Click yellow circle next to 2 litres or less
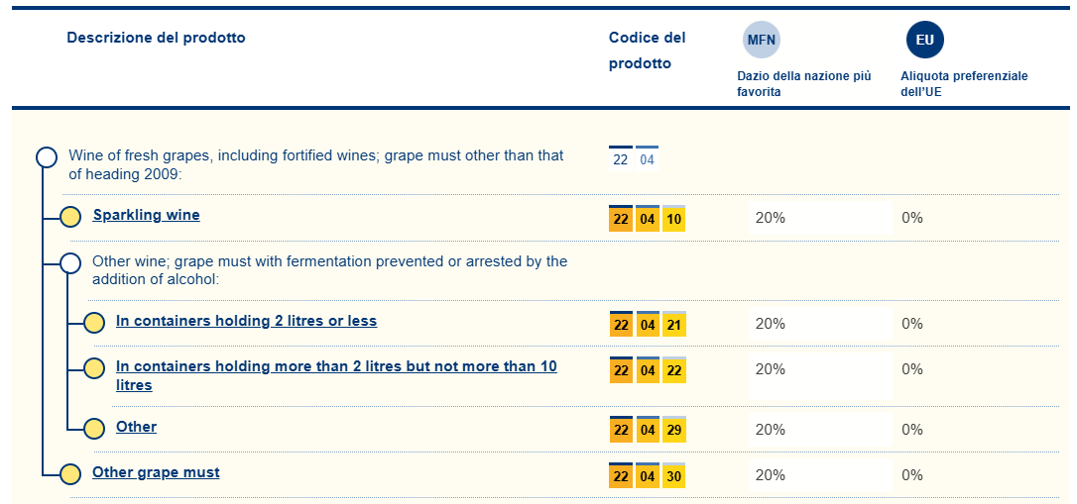The height and width of the screenshot is (504, 1077). click(94, 323)
